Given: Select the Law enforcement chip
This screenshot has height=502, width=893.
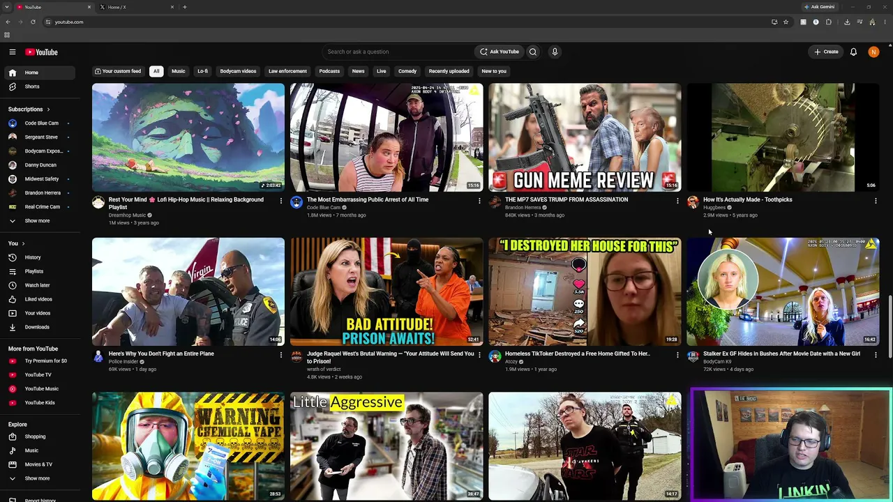Looking at the screenshot, I should 287,71.
